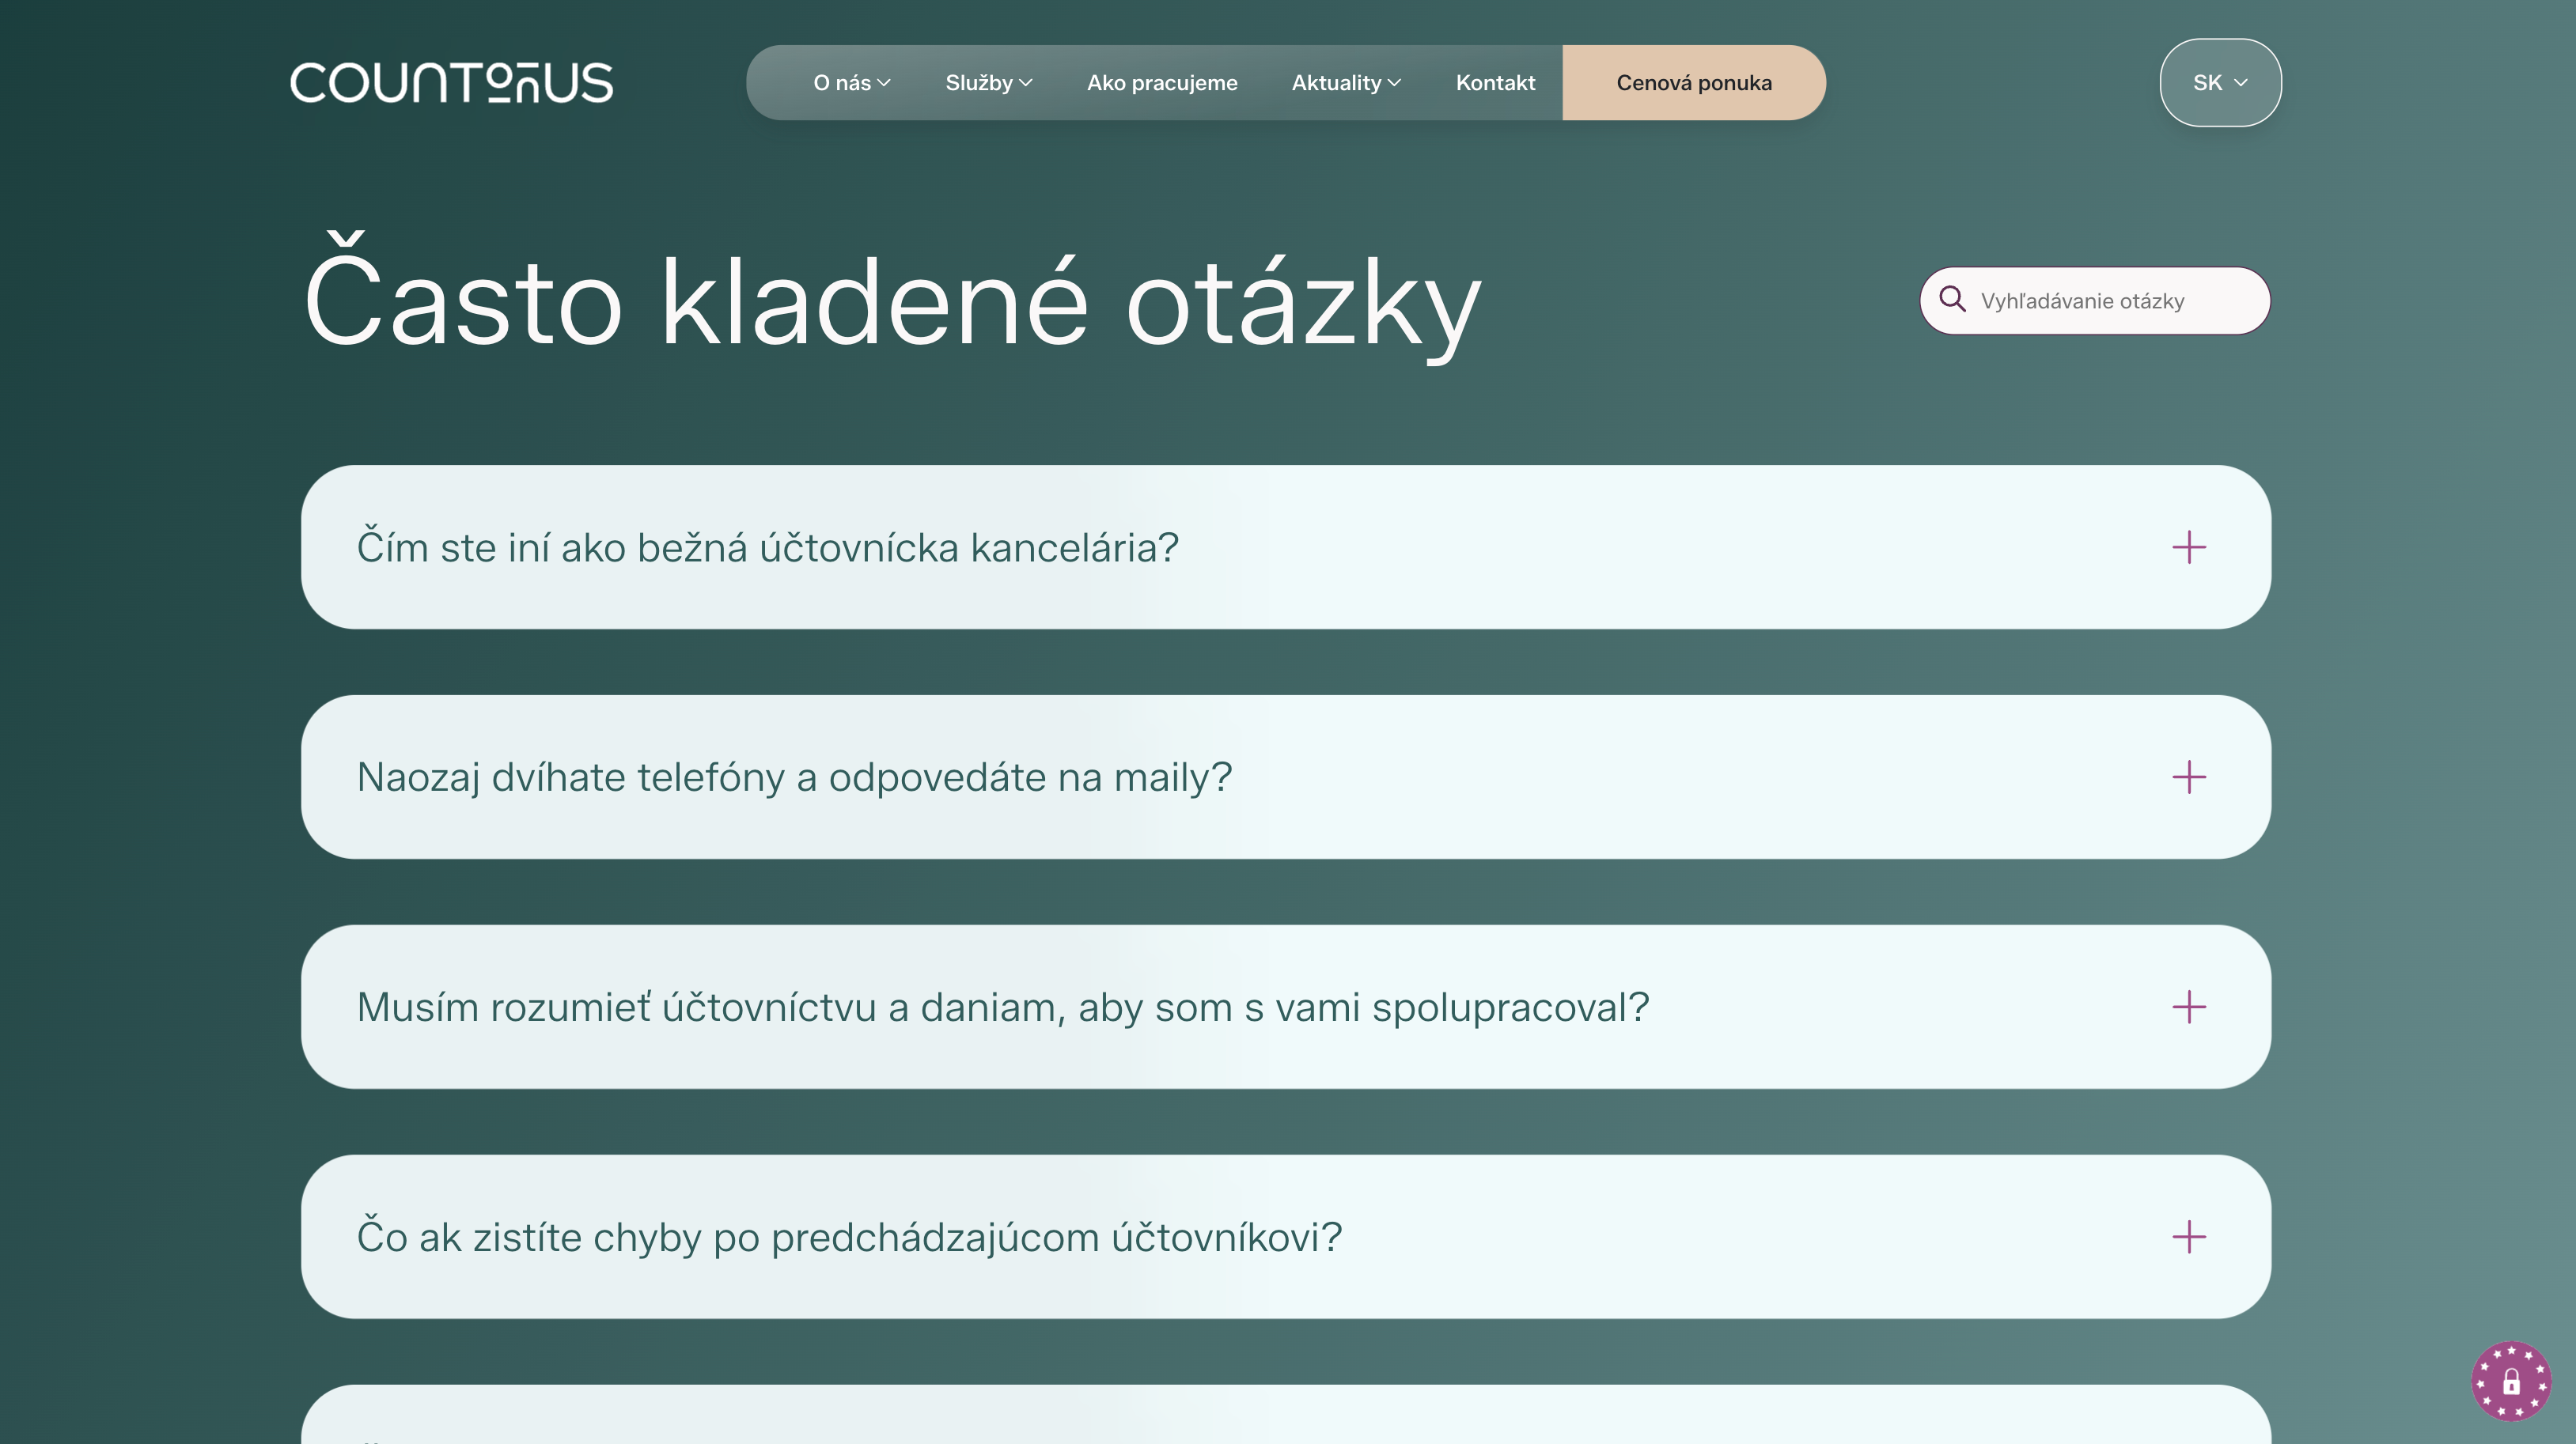Go to "Ako pracujeme" page

tap(1162, 83)
